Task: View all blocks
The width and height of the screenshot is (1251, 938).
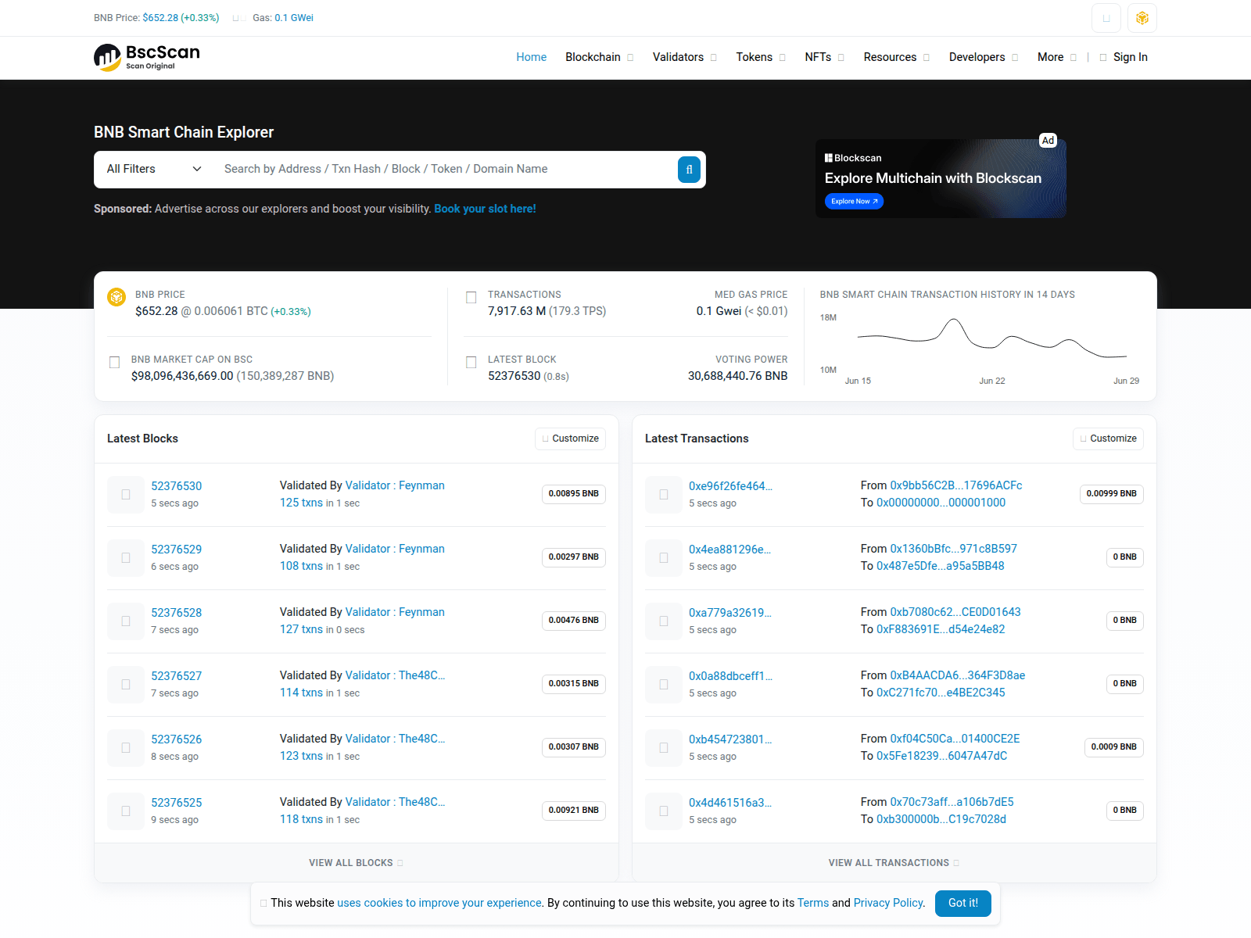Action: point(356,863)
